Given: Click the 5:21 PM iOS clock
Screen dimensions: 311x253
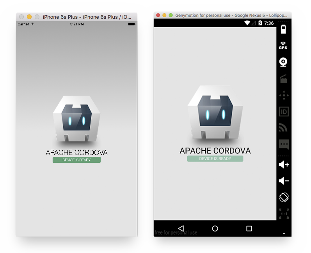Looking at the screenshot, I should click(x=77, y=24).
